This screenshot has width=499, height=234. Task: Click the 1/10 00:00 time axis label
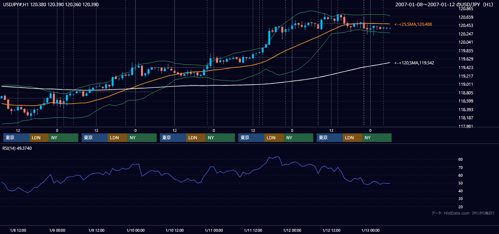pyautogui.click(x=135, y=230)
